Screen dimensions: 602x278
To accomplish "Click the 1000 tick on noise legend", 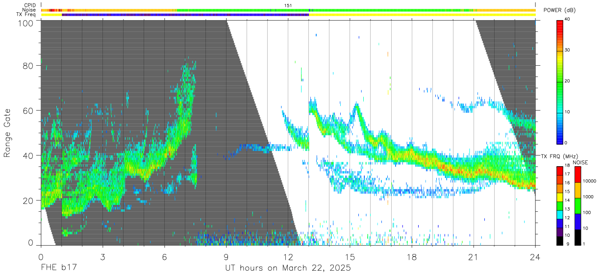I will 588,197.
